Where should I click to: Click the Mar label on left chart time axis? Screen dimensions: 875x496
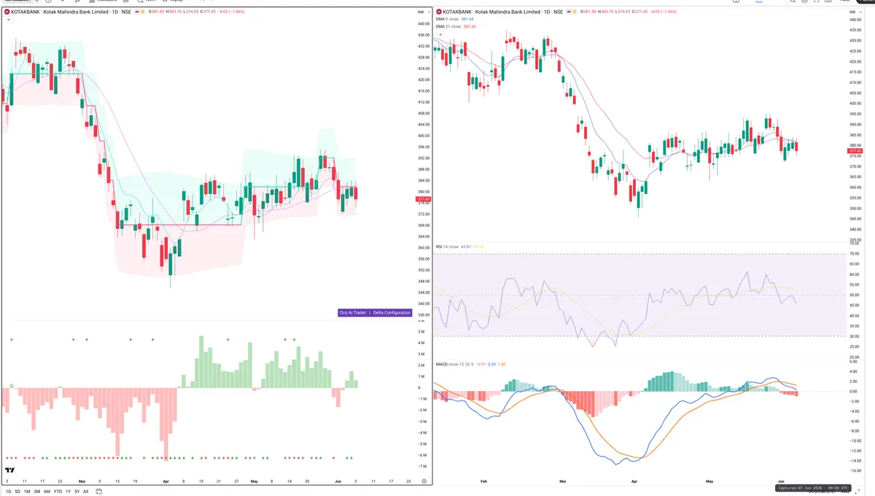click(x=82, y=481)
